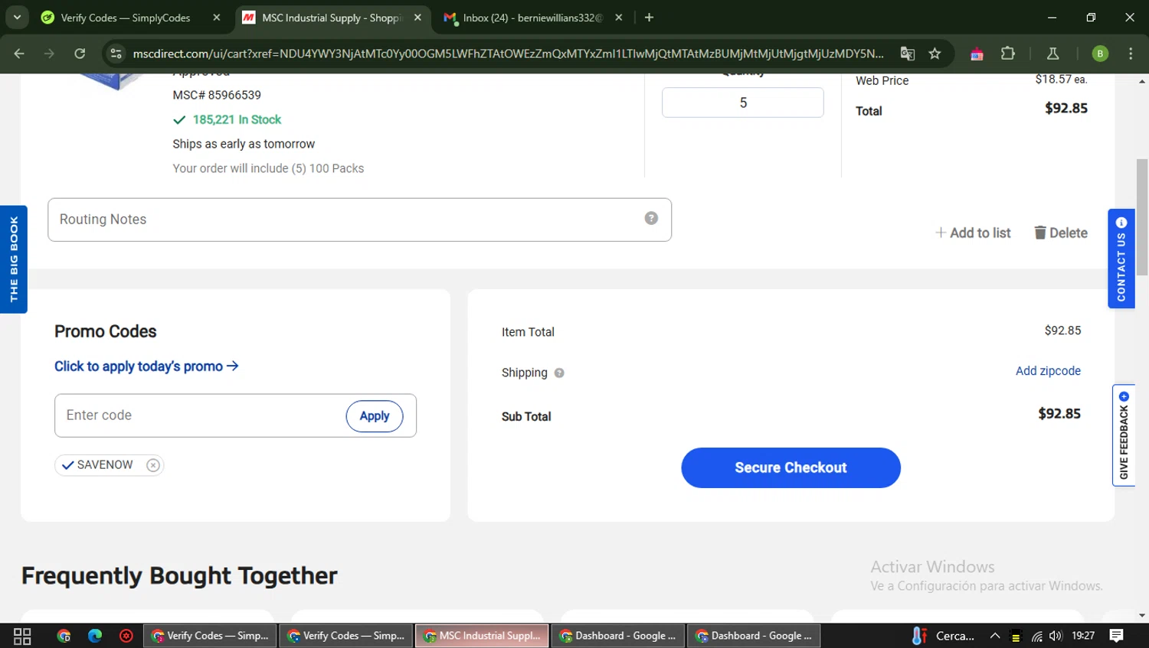The height and width of the screenshot is (648, 1149).
Task: Open the network status tray icon
Action: (1036, 636)
